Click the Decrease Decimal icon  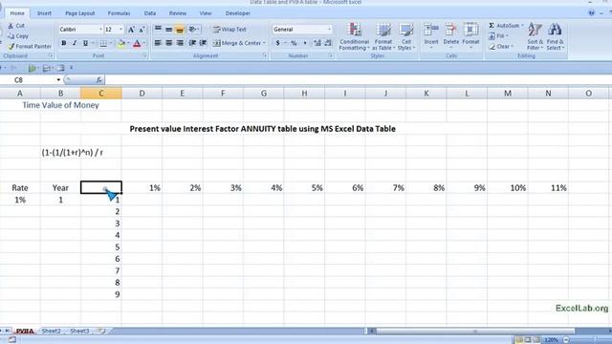[x=328, y=43]
